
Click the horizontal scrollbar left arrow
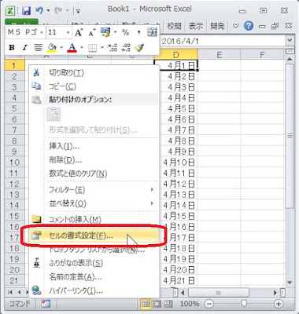(183, 292)
